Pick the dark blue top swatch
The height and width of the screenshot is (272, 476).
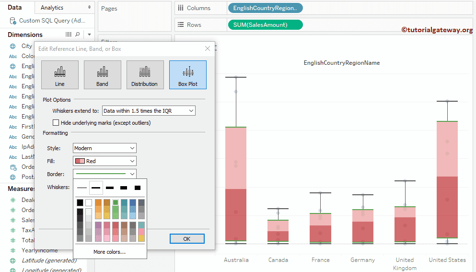click(133, 202)
